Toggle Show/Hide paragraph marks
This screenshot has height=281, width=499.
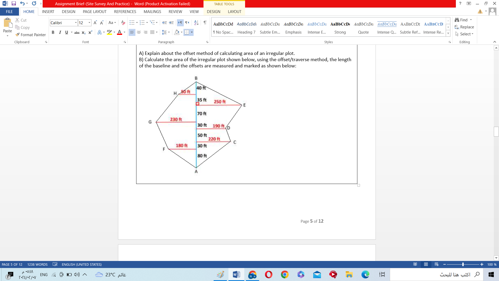[205, 23]
